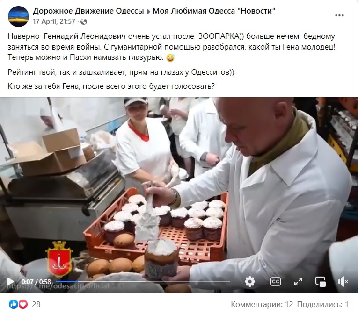Screen dimensions: 358x314
Task: Expand video to fullscreen
Action: click(298, 282)
